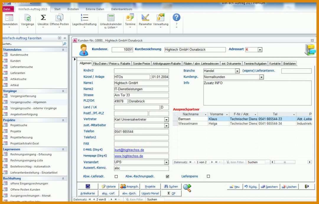Click the Kein Filter in Ansprechpartner navigator
The height and width of the screenshot is (204, 319).
coord(235,162)
